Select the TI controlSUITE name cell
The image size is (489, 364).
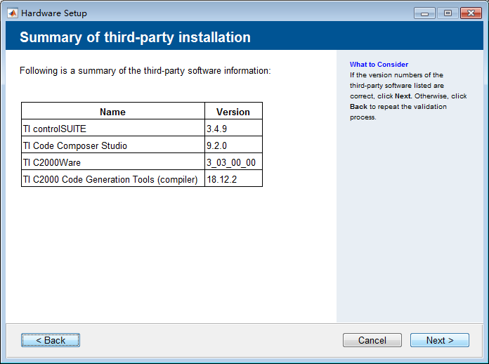[x=113, y=128]
